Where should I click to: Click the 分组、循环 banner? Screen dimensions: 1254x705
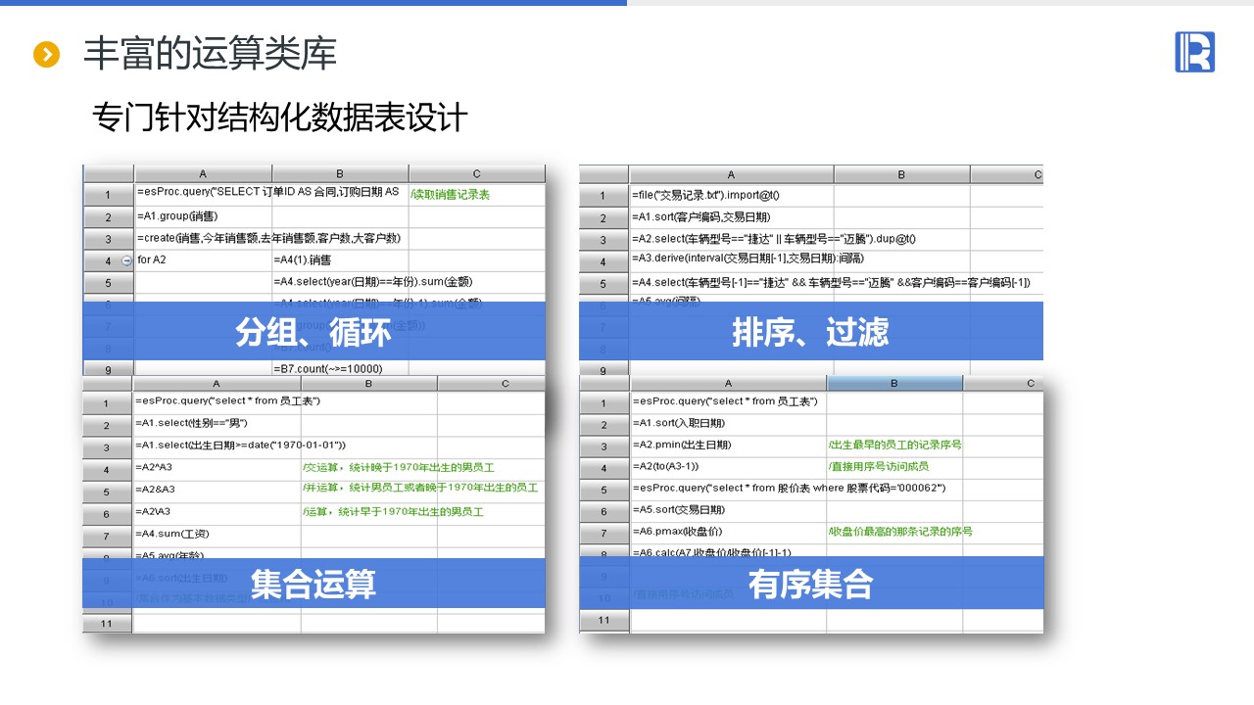coord(313,331)
